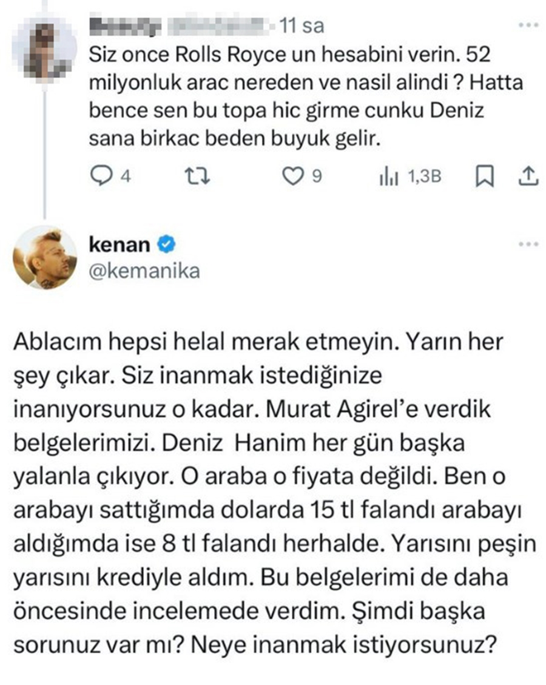
Task: Reply to the Rolls Royce tweet
Action: pos(99,176)
